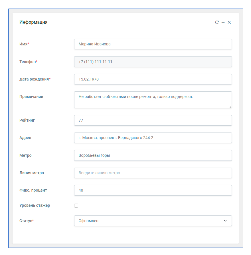This screenshot has width=251, height=255.
Task: Open the Статус dropdown
Action: pyautogui.click(x=153, y=221)
